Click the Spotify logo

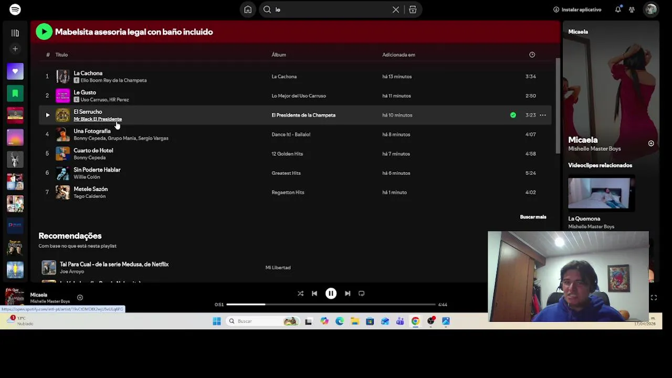click(15, 9)
